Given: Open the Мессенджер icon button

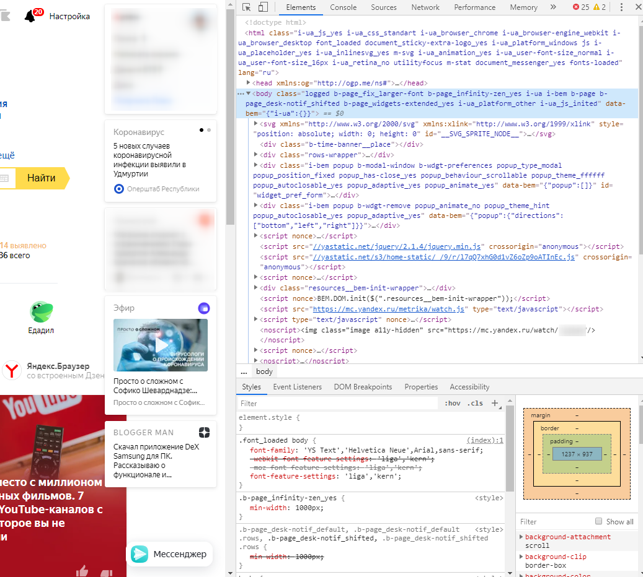Looking at the screenshot, I should click(x=140, y=554).
